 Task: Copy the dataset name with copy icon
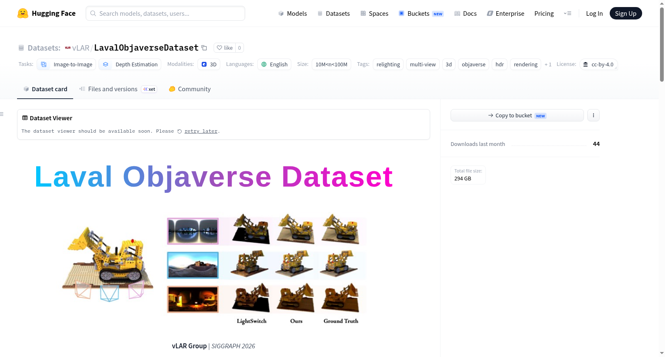pyautogui.click(x=204, y=48)
